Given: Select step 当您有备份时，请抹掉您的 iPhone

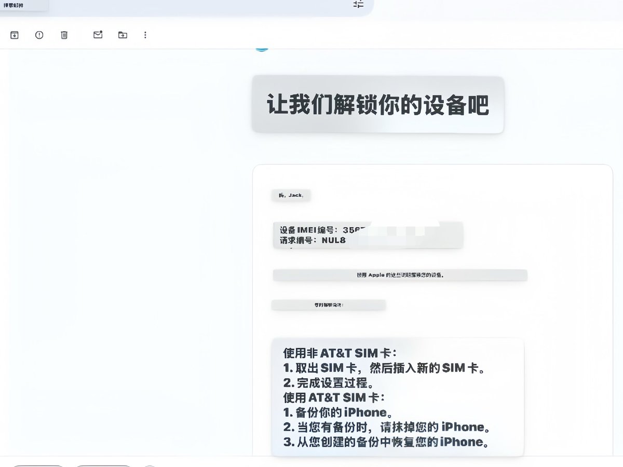Looking at the screenshot, I should [x=387, y=428].
